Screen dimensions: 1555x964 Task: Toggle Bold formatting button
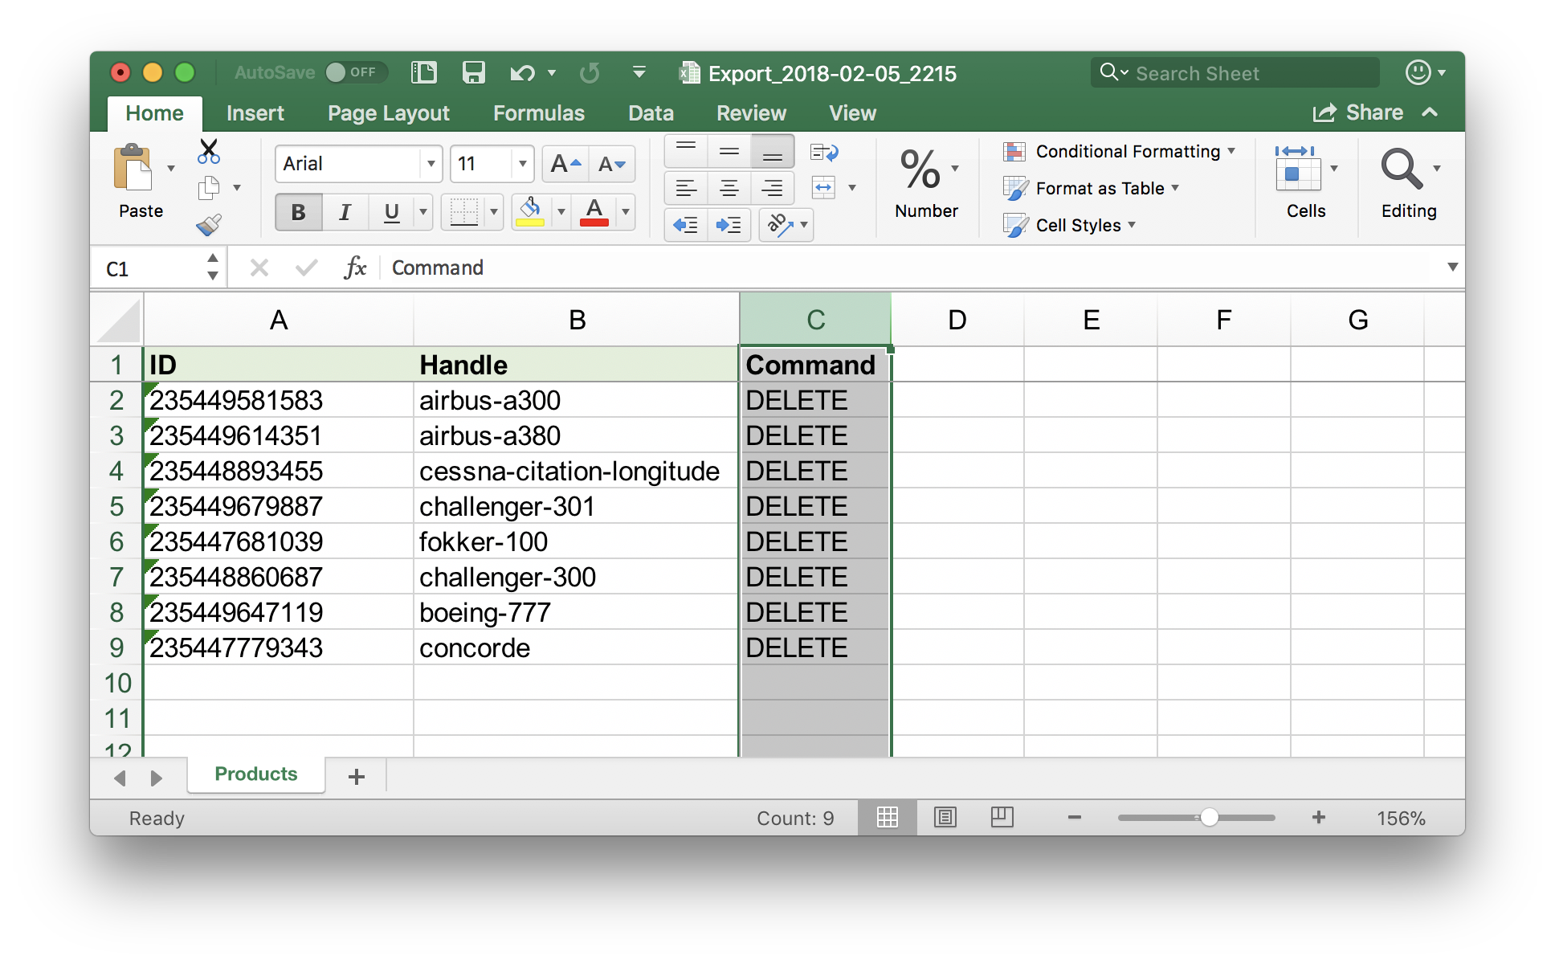click(298, 212)
